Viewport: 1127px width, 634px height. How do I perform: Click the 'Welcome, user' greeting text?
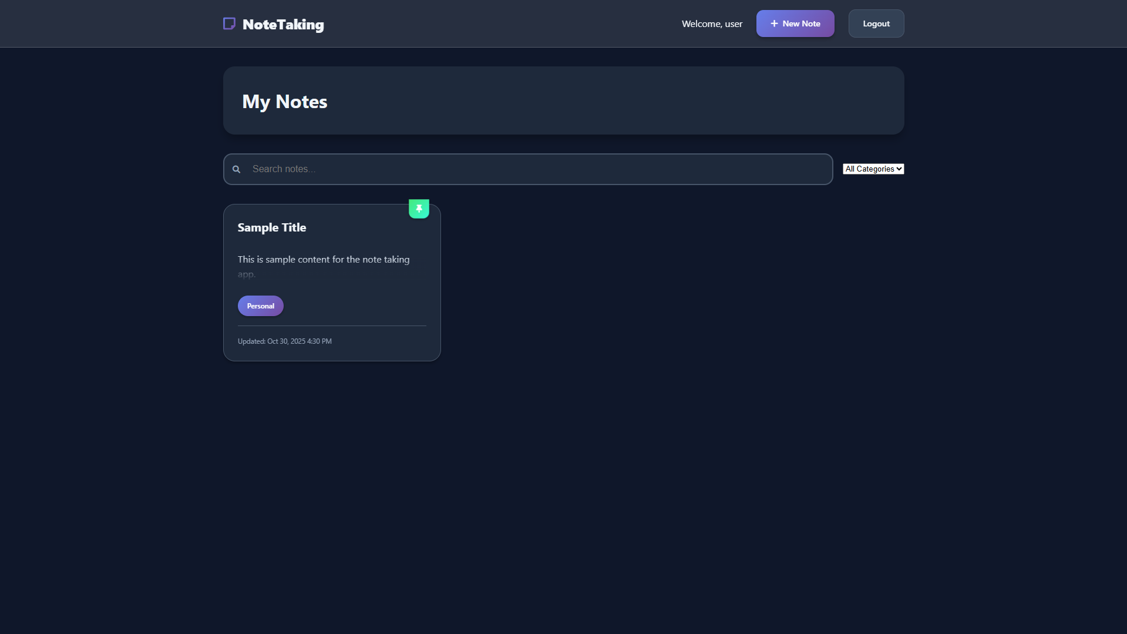pos(712,24)
